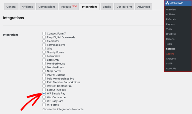Check the MemberMouse box

pyautogui.click(x=44, y=63)
